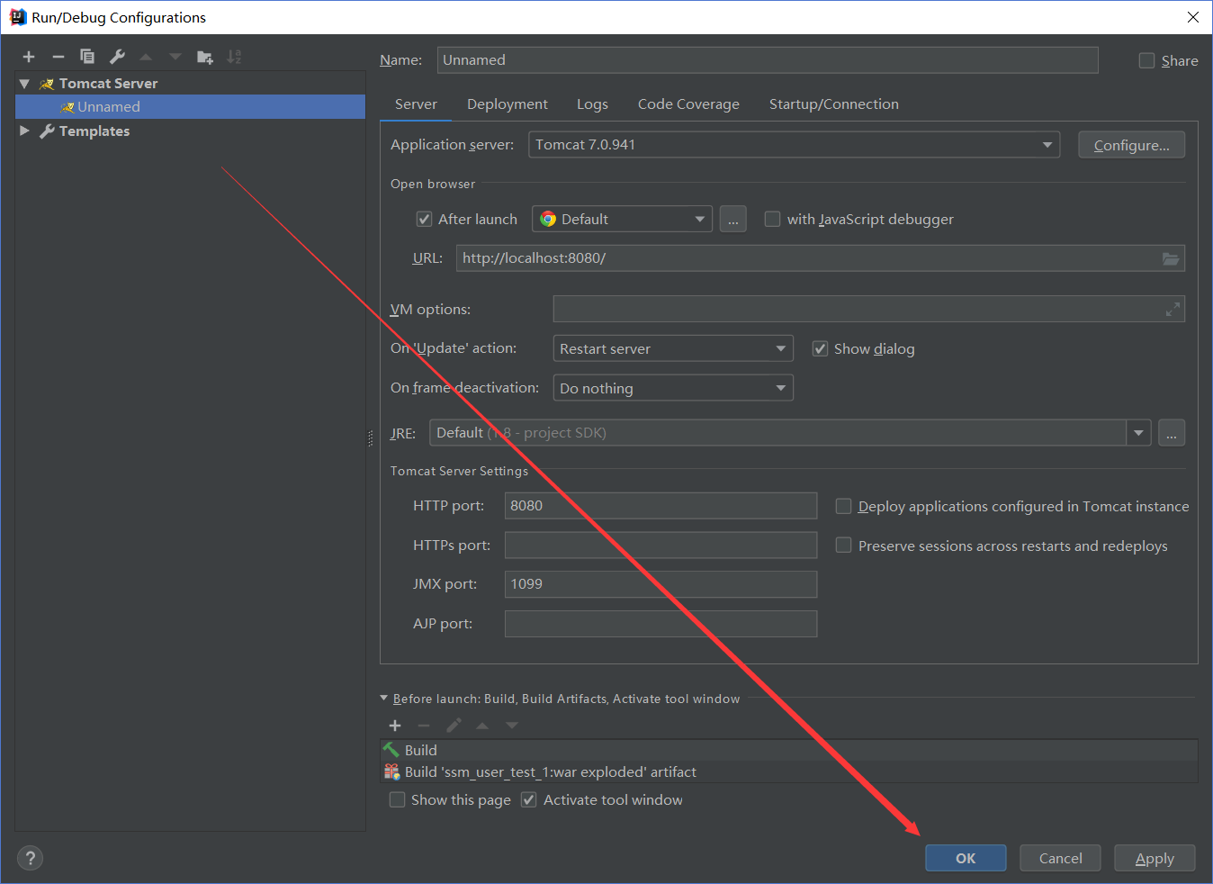
Task: Click the OK button
Action: [x=966, y=858]
